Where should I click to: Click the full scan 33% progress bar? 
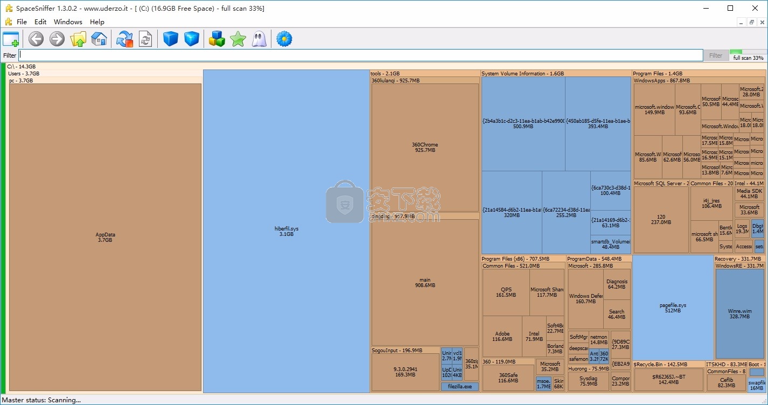coord(748,55)
